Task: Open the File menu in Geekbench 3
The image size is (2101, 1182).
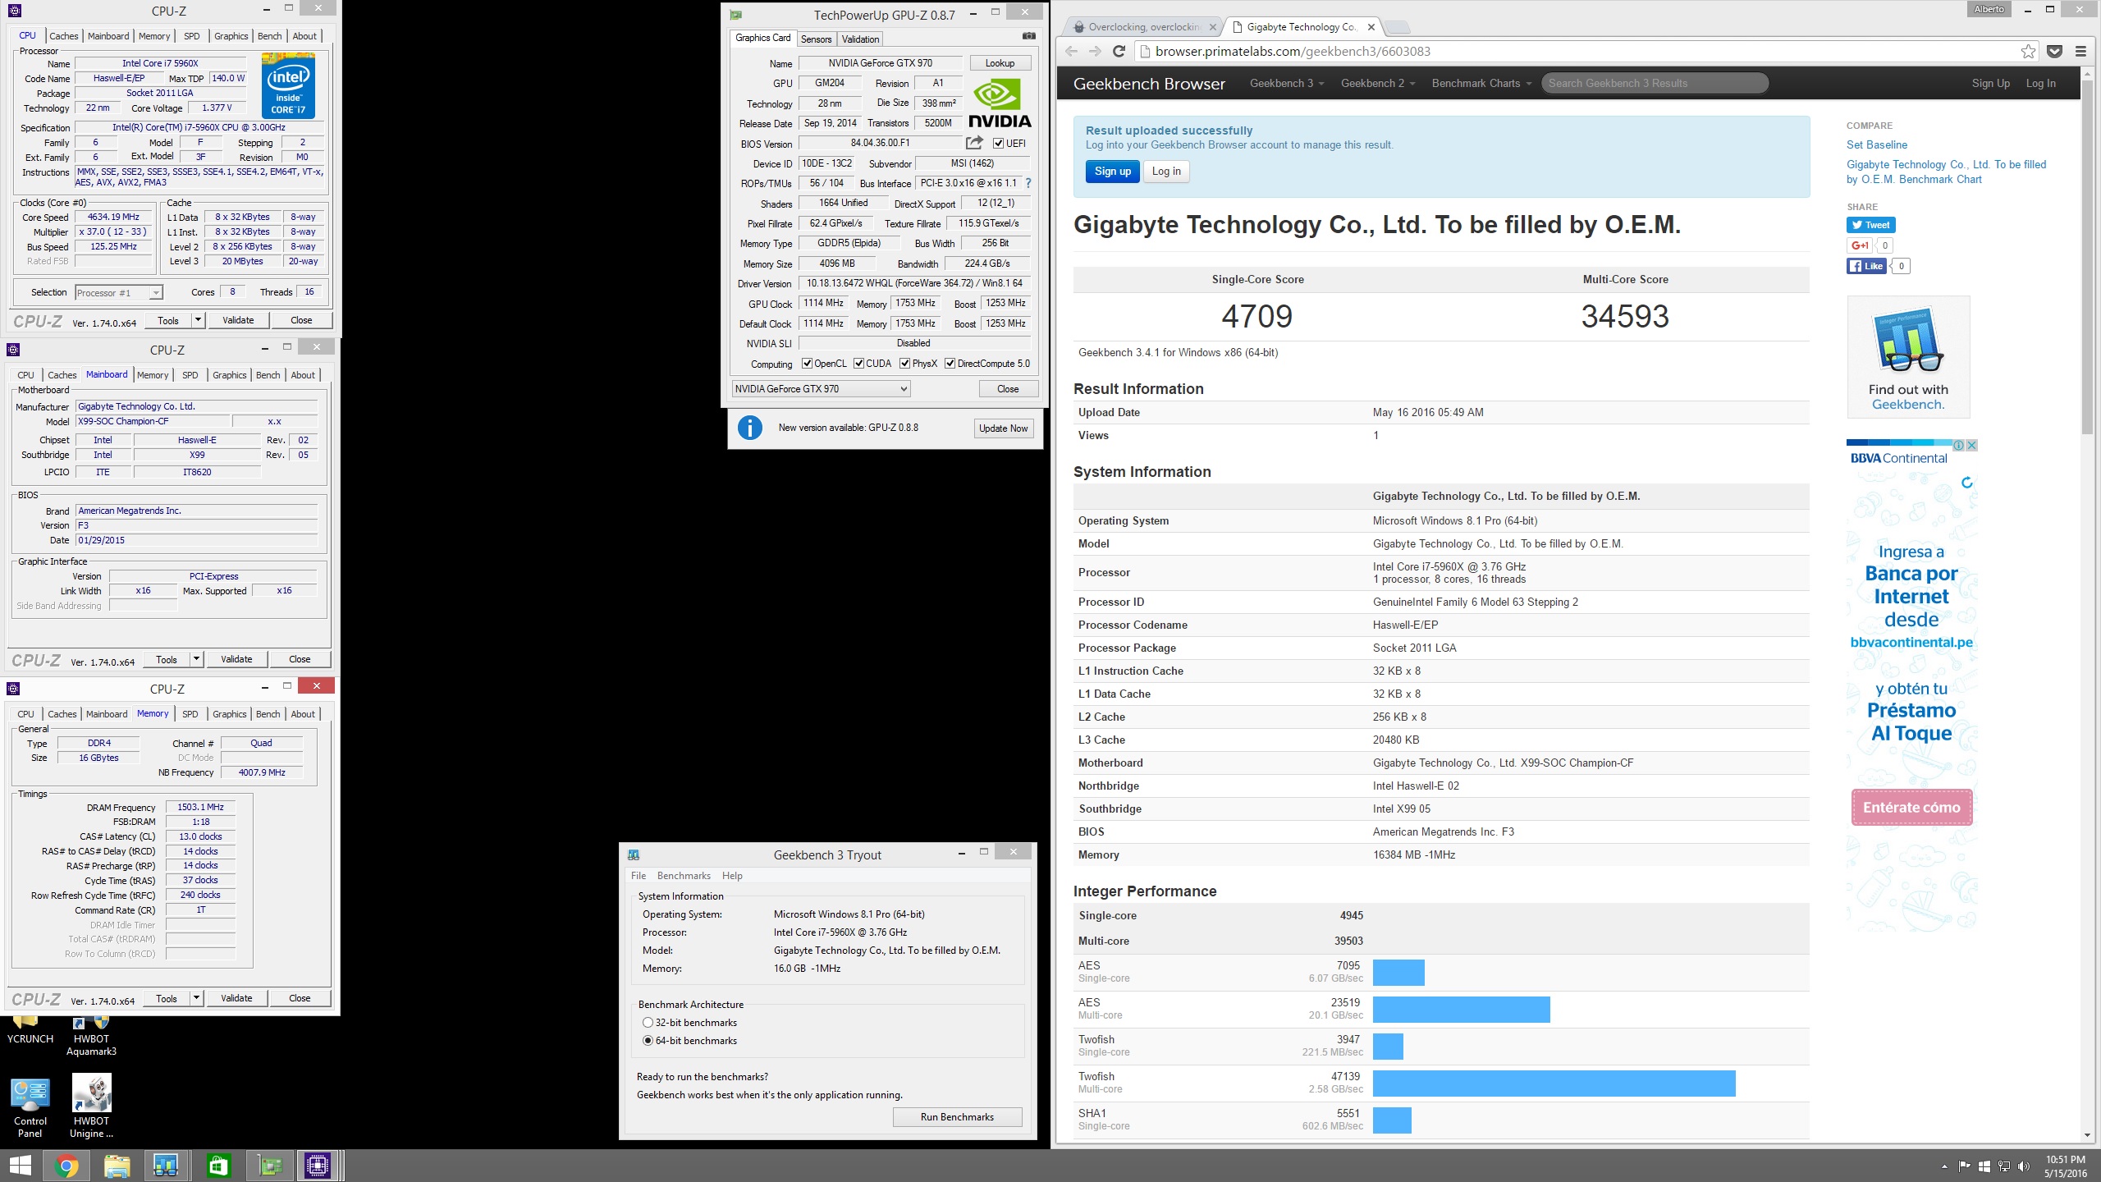Action: [x=639, y=876]
